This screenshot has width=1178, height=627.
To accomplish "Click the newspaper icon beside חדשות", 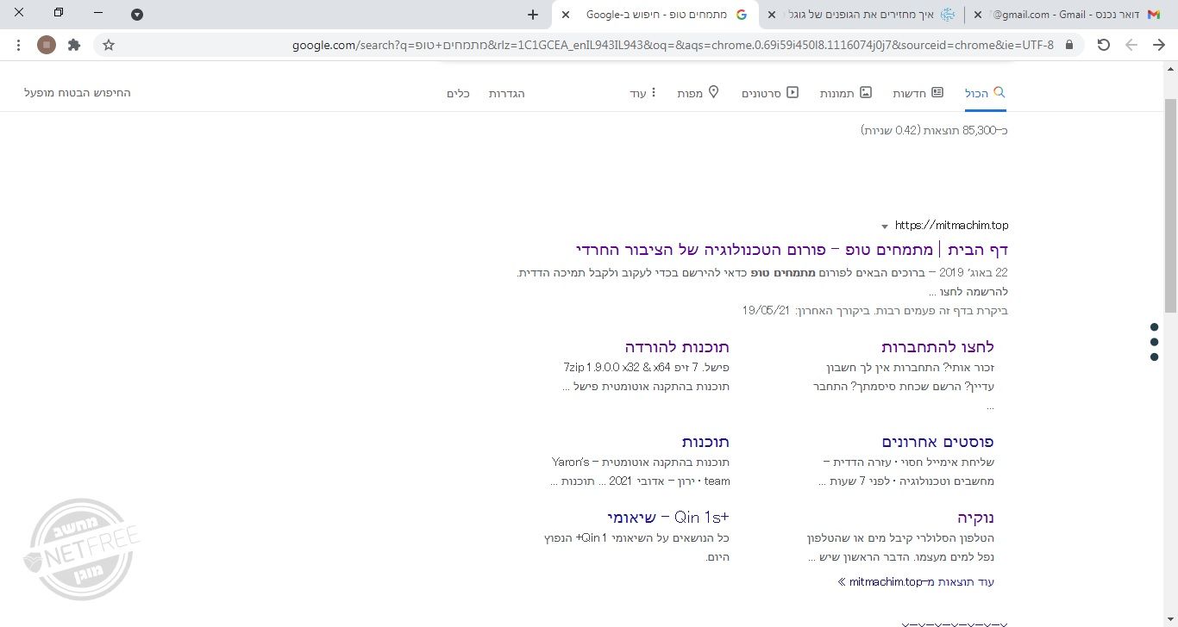I will [x=937, y=92].
